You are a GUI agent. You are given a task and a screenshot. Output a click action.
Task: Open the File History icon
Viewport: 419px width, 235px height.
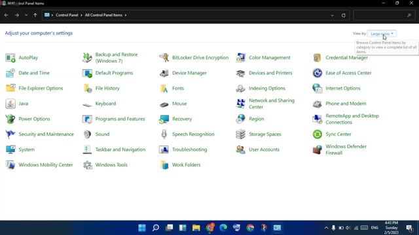pos(87,88)
